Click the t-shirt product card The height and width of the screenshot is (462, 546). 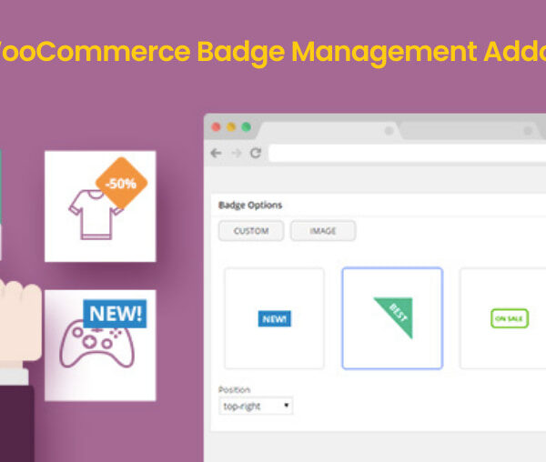[100, 206]
